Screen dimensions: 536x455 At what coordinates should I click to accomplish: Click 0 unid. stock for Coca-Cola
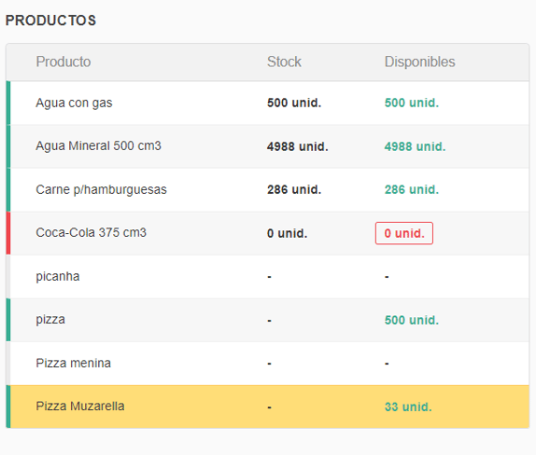pyautogui.click(x=288, y=233)
